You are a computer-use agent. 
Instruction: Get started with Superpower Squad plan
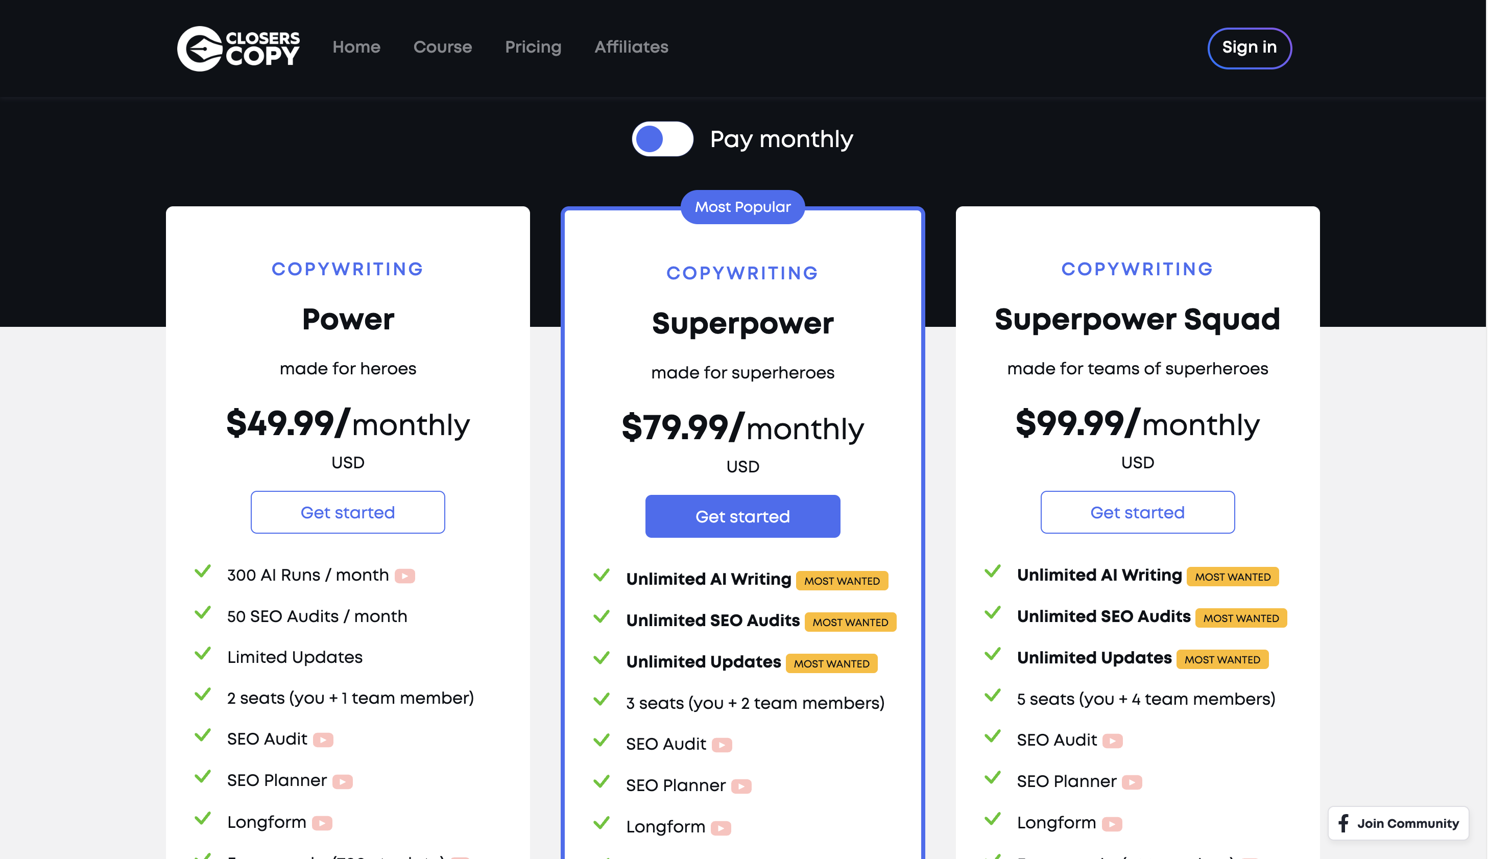click(1137, 512)
